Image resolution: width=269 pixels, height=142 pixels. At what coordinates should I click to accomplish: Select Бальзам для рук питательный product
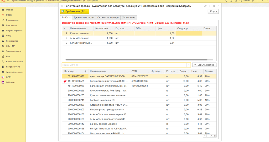coord(139,86)
